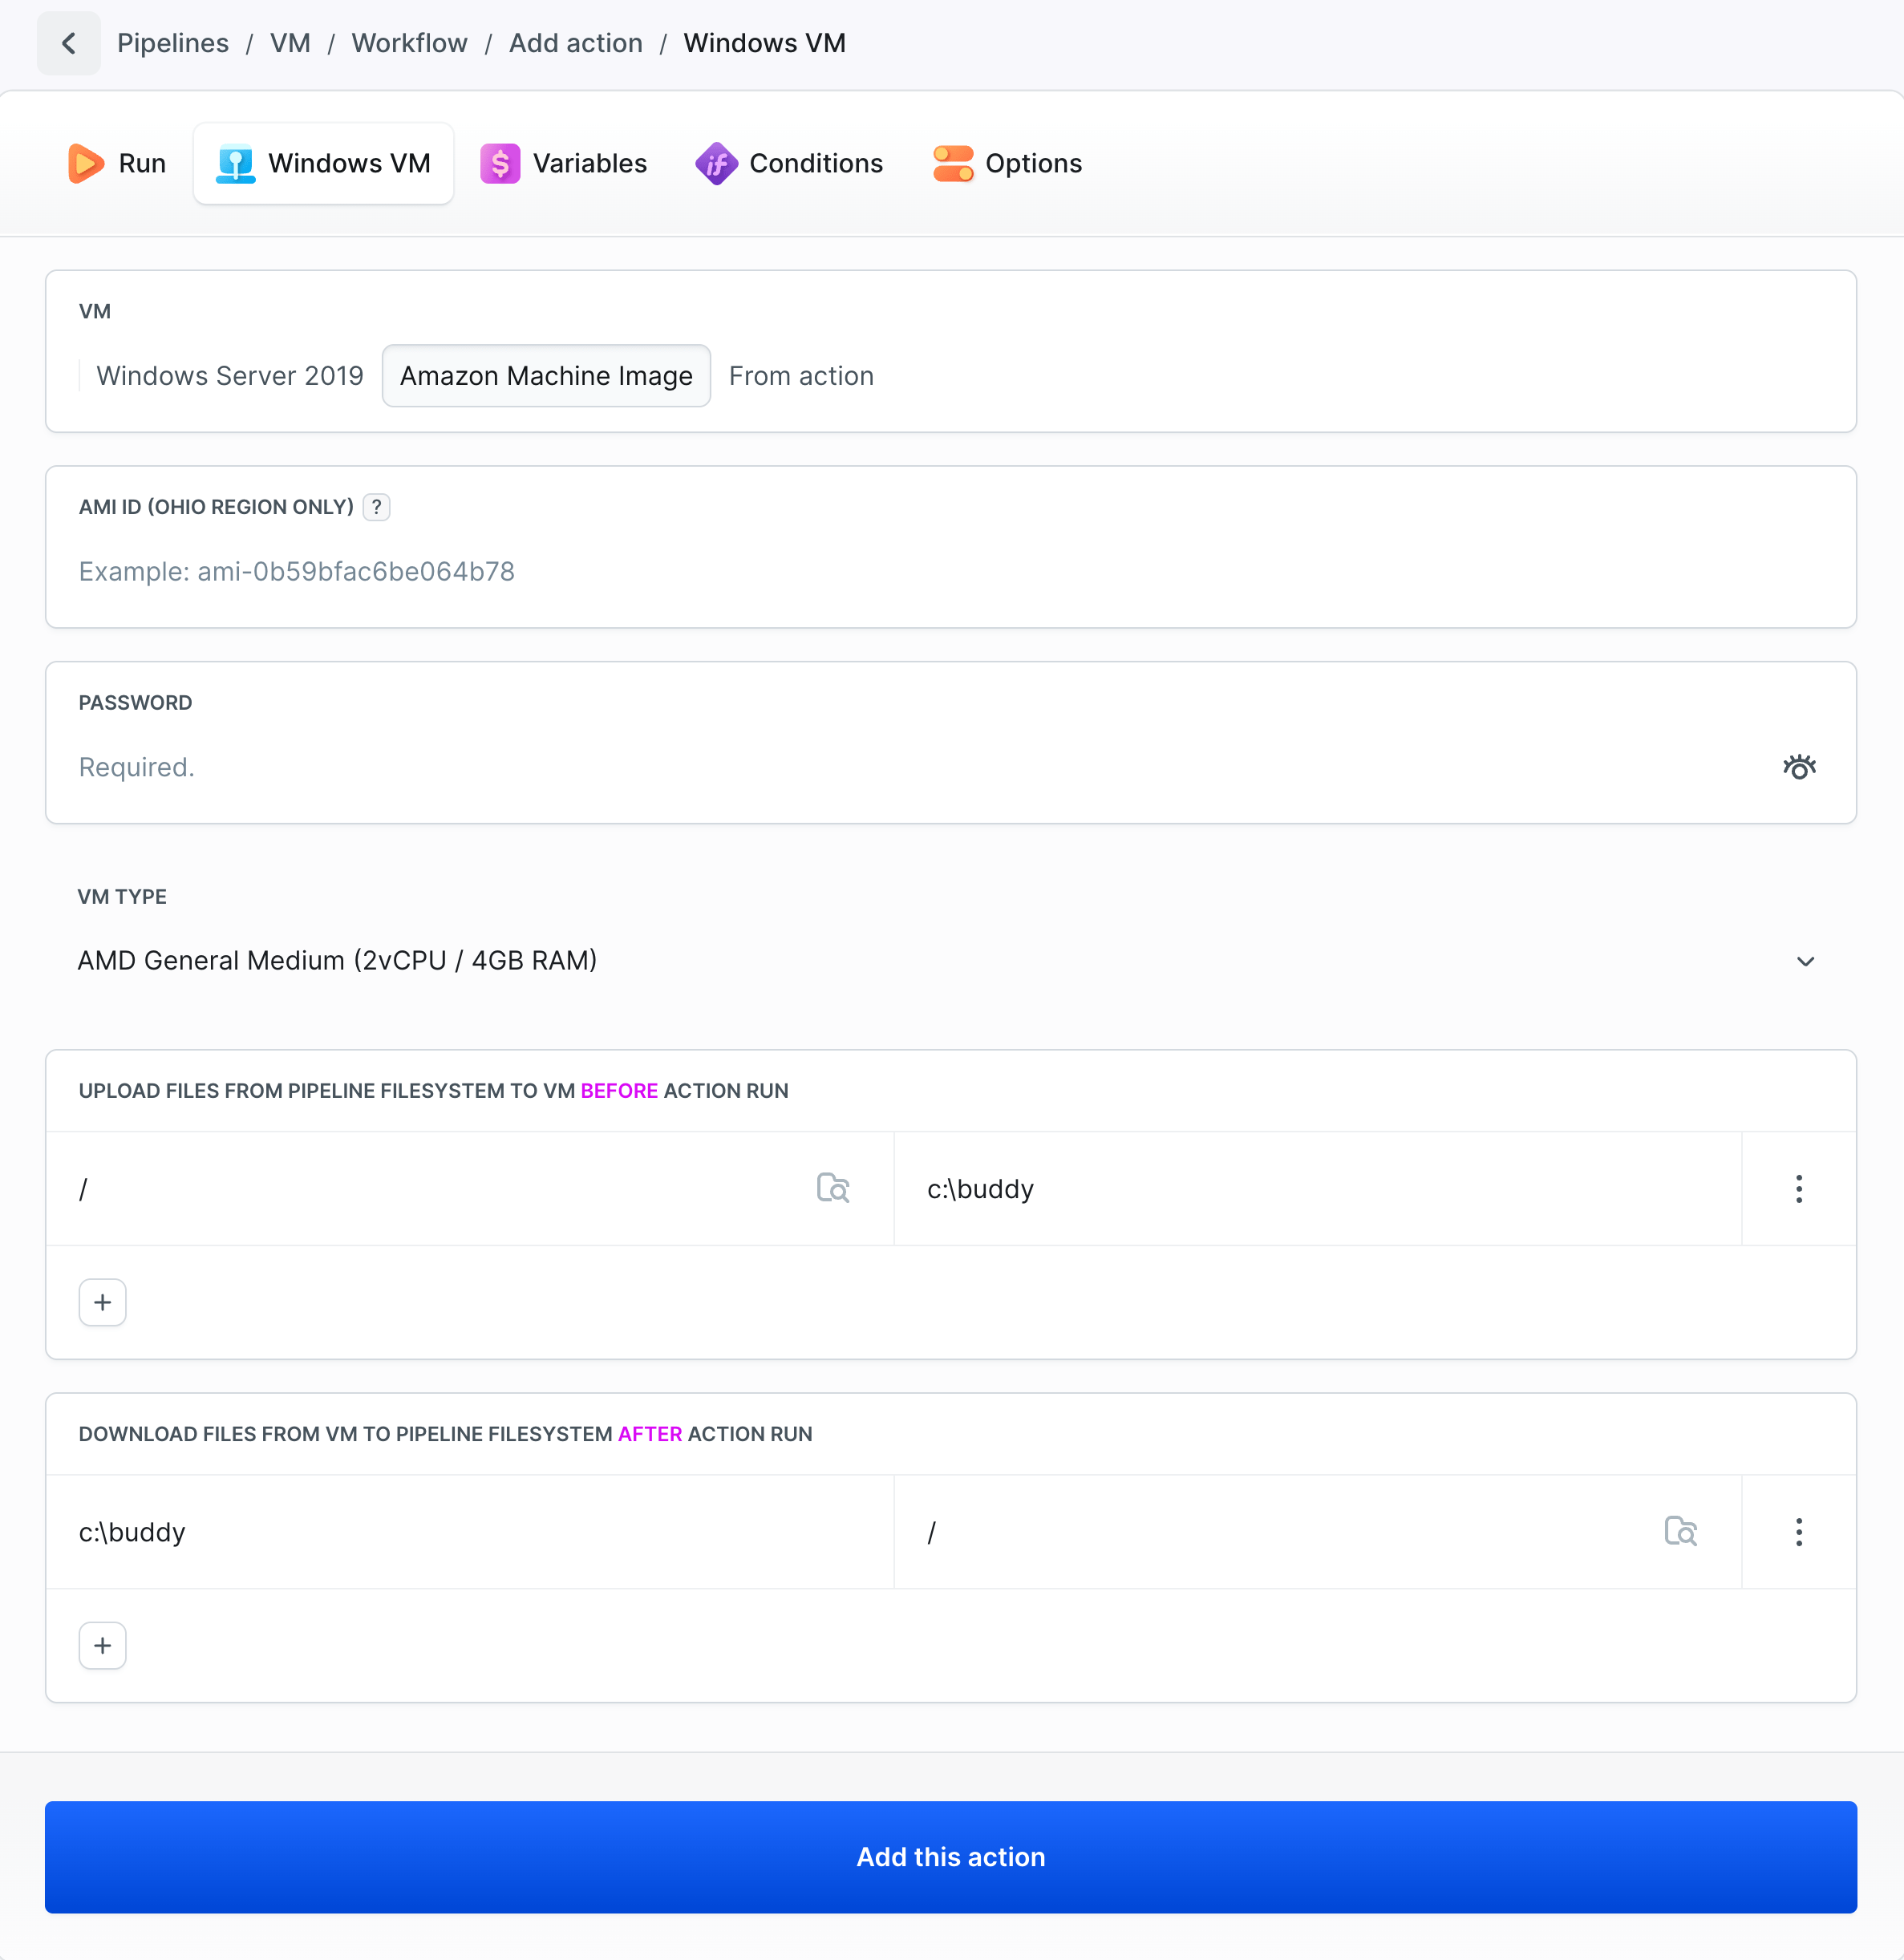Click the AMI ID help question mark
Viewport: 1904px width, 1960px height.
376,507
